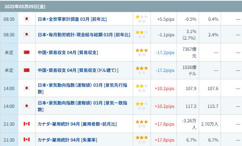Click China flag on ドル建て trade balance row

click(x=27, y=70)
